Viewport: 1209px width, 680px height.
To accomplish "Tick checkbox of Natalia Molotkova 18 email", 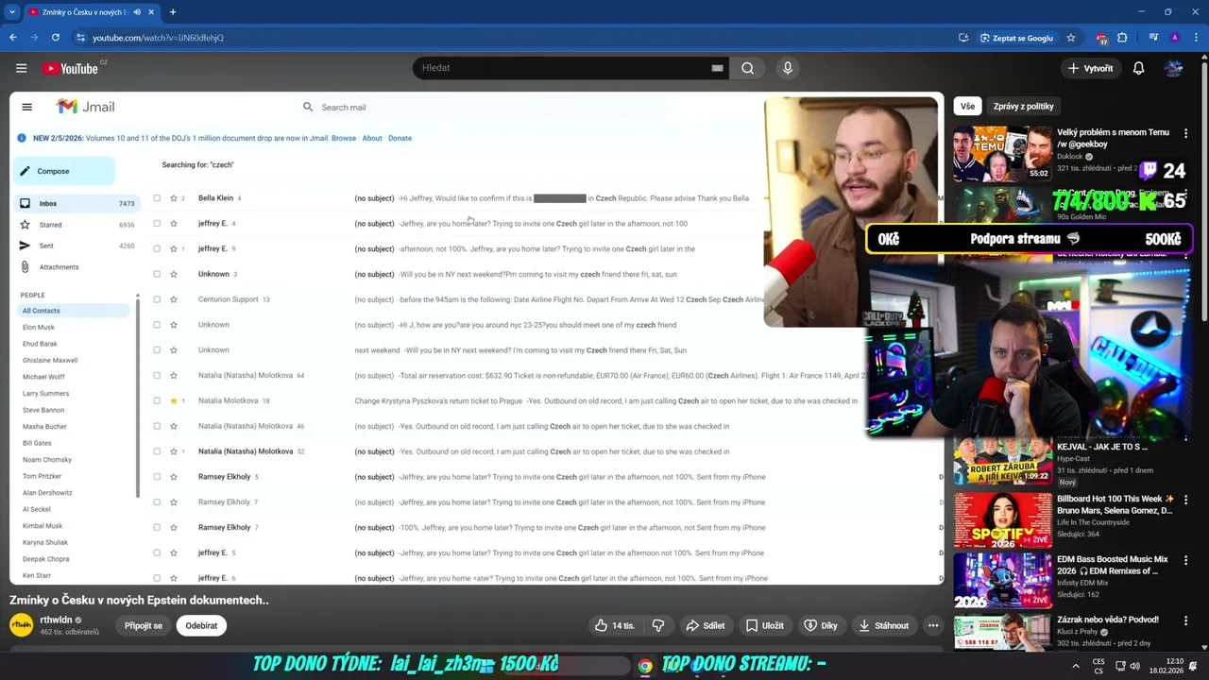I will (x=157, y=400).
